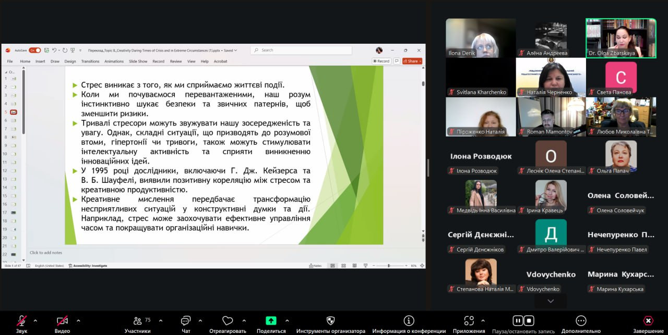Select slide 5 thumbnail in slide panel
The width and height of the screenshot is (668, 335).
coord(13,112)
